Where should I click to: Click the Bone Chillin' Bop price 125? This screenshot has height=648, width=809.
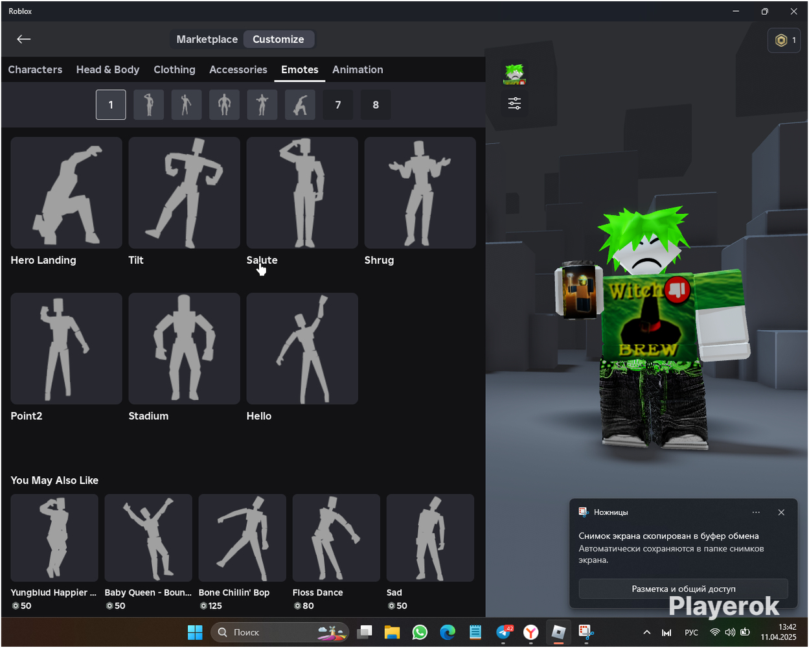tap(211, 606)
